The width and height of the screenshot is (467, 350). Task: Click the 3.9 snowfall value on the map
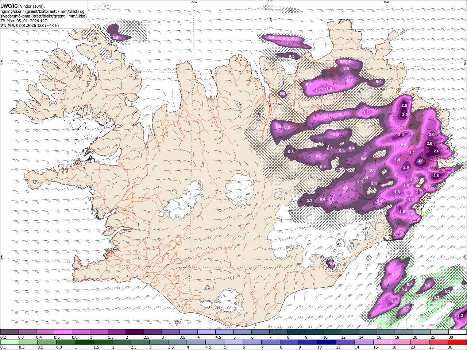pyautogui.click(x=420, y=161)
